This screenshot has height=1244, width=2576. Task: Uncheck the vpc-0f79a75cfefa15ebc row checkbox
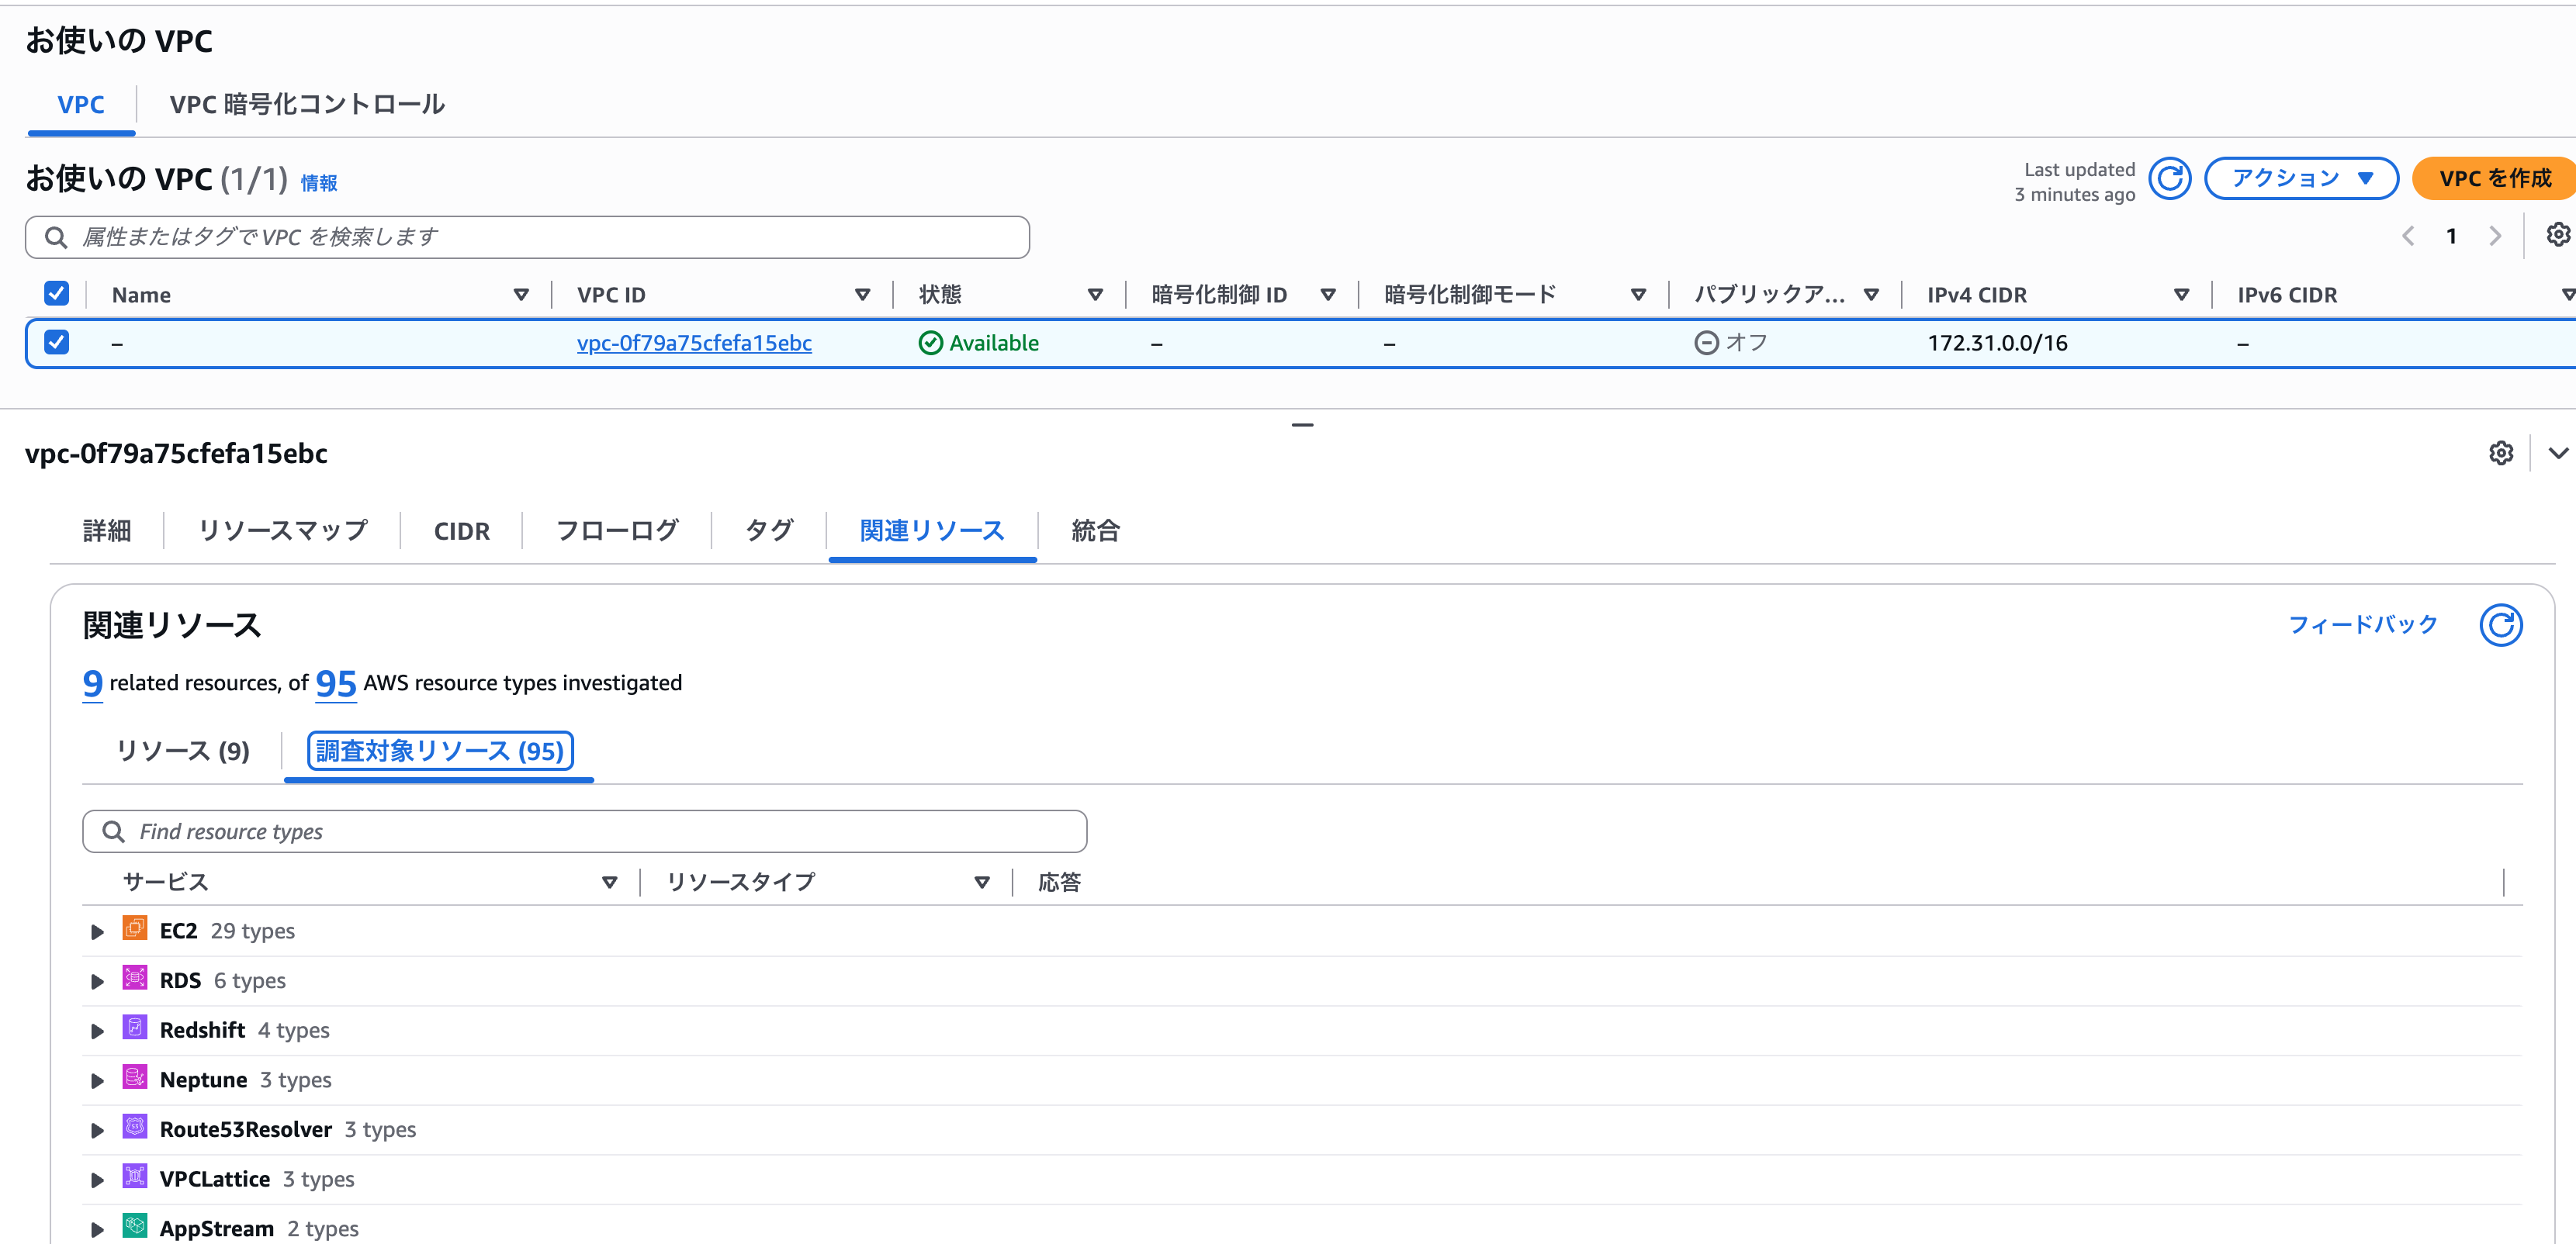click(x=57, y=343)
